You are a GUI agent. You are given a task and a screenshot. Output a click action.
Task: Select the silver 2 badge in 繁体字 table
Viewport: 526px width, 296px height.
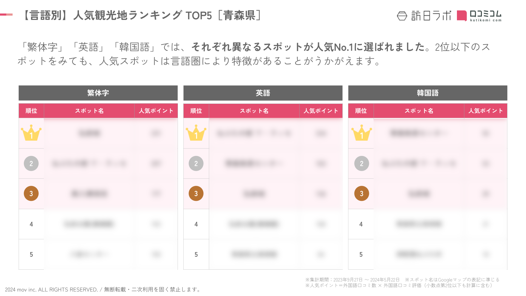pyautogui.click(x=31, y=164)
